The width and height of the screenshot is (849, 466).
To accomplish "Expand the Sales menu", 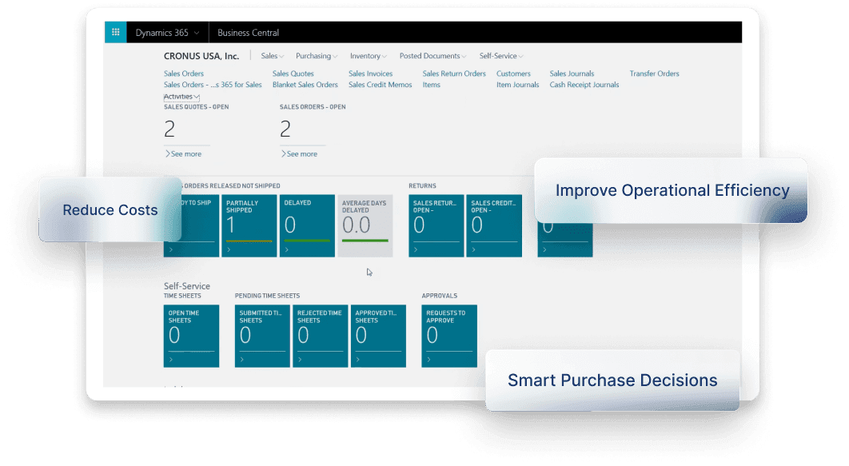I will coord(273,56).
